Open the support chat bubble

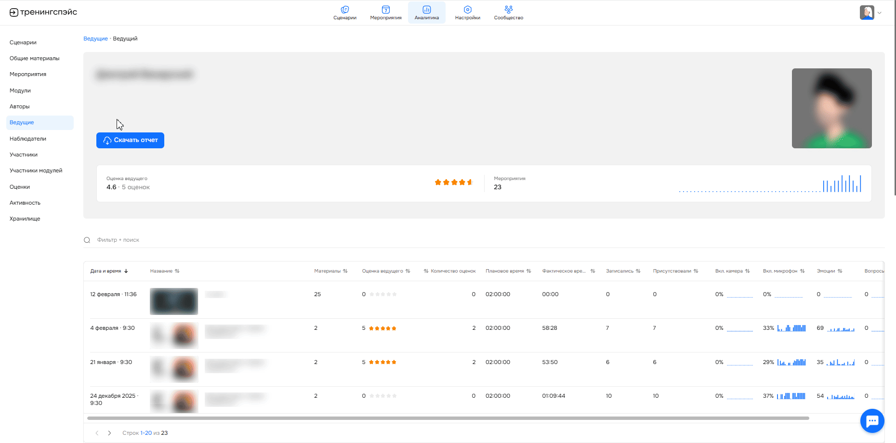(x=872, y=421)
